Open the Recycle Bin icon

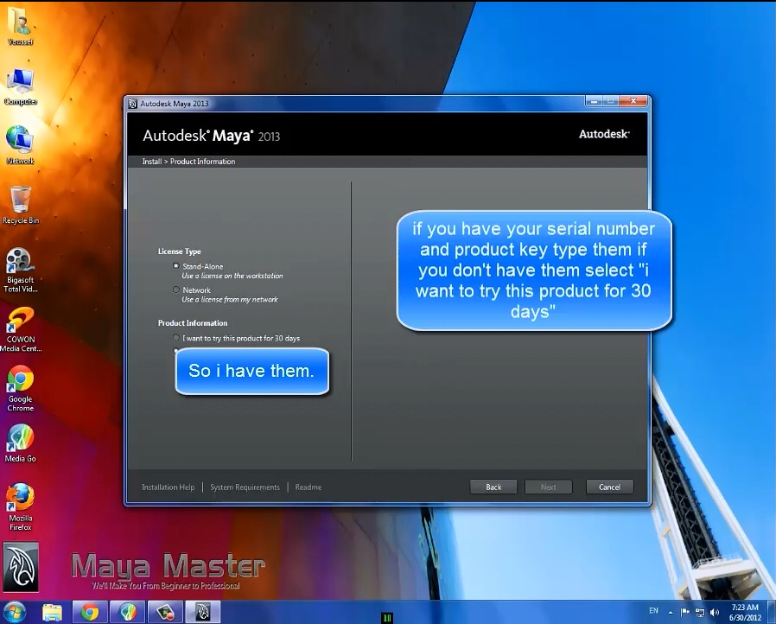pos(20,206)
